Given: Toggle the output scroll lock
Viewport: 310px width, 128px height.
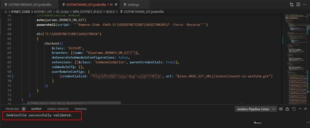Looking at the screenshot, I should 287,109.
